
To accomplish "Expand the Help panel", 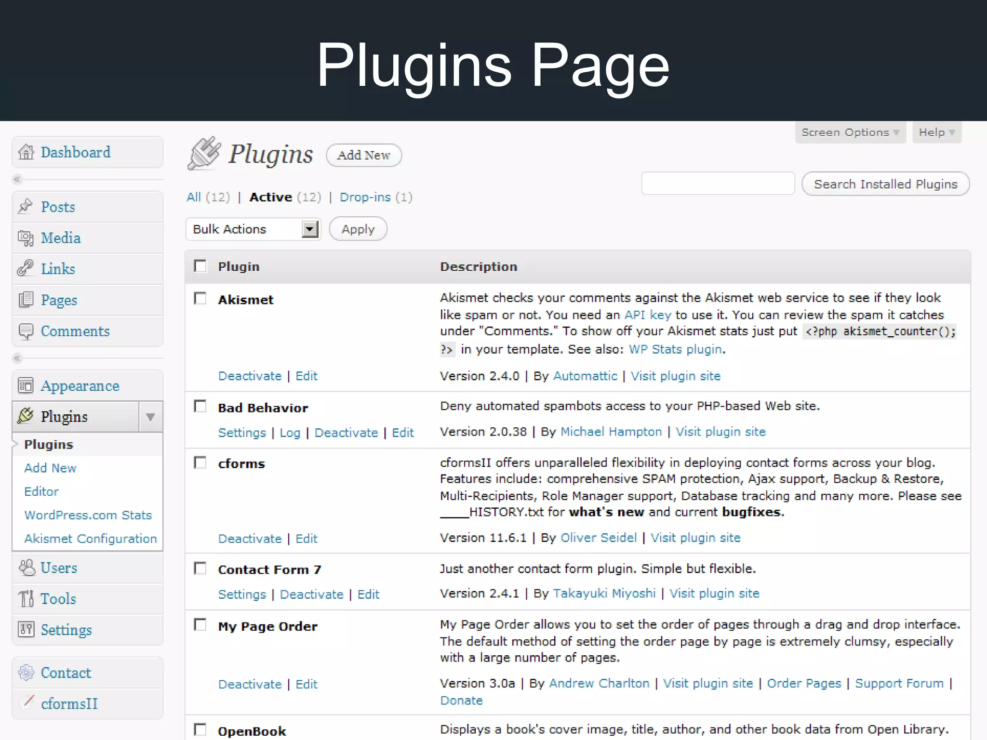I will (x=937, y=132).
